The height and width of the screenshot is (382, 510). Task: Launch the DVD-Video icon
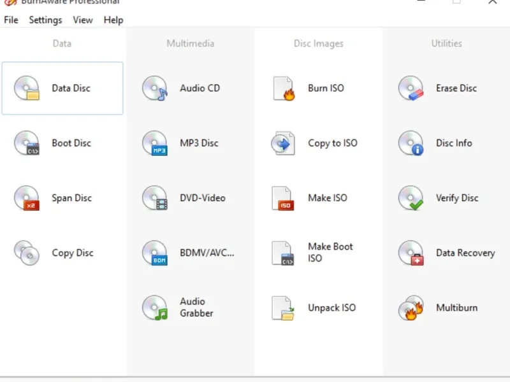155,198
